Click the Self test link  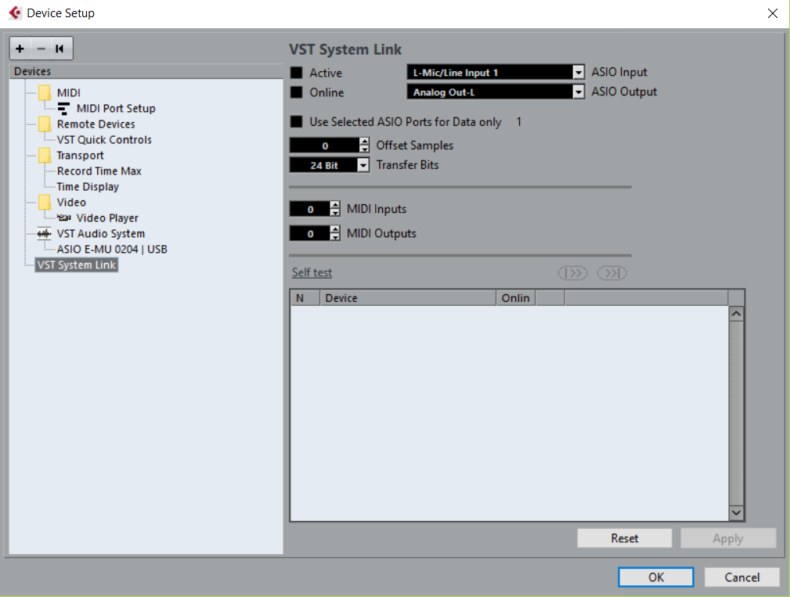click(x=312, y=272)
